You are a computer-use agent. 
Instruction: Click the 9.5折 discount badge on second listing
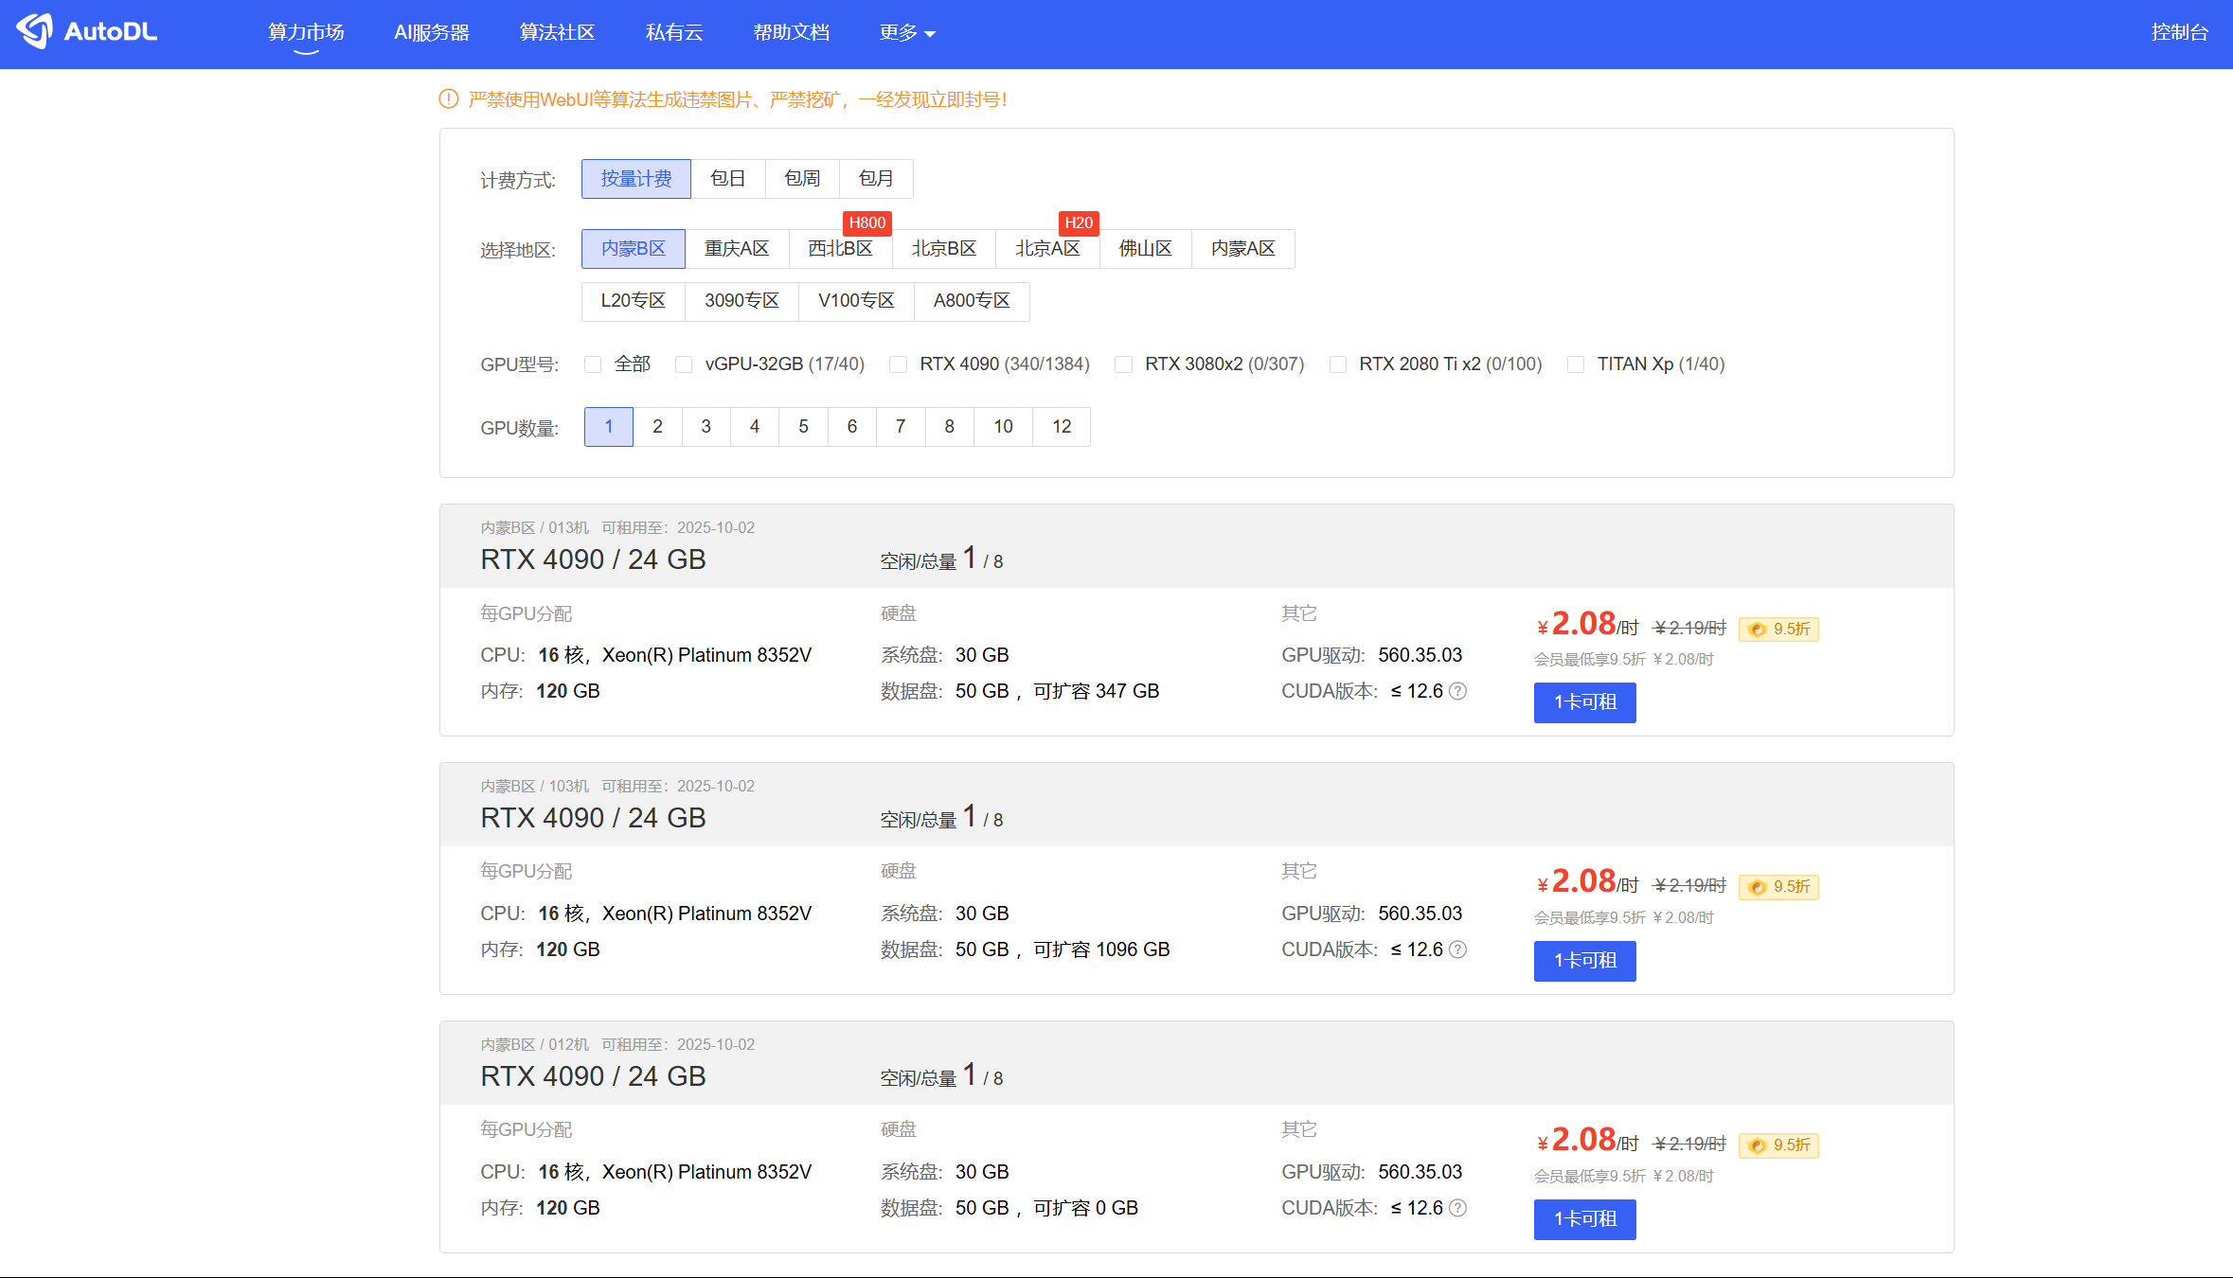(1778, 887)
